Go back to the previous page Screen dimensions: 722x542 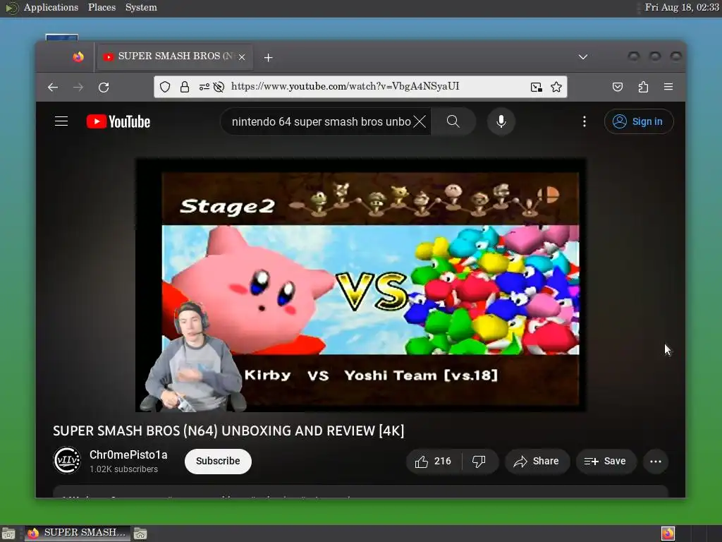pyautogui.click(x=53, y=87)
